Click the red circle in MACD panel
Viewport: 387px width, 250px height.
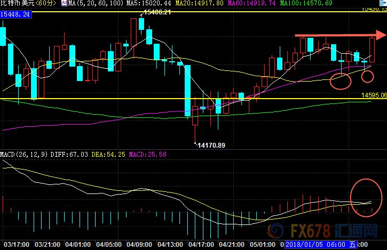point(366,198)
